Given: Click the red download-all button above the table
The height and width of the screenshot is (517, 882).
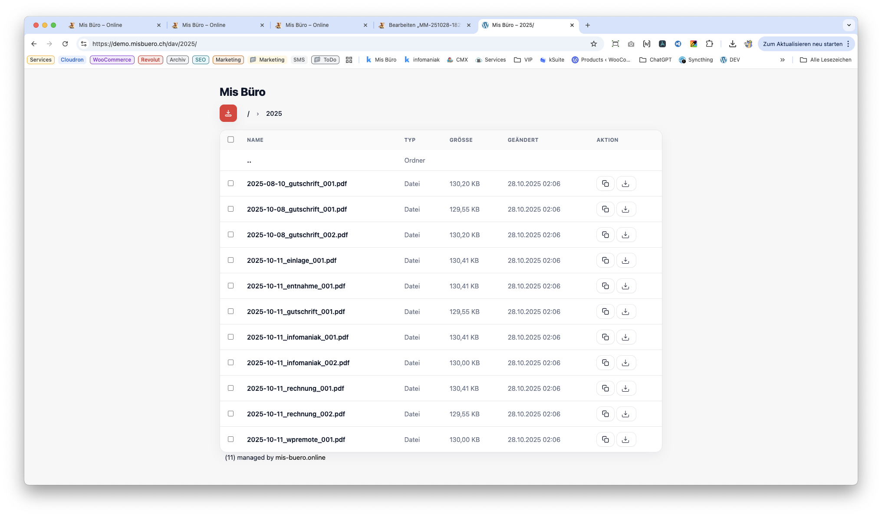Looking at the screenshot, I should tap(228, 113).
